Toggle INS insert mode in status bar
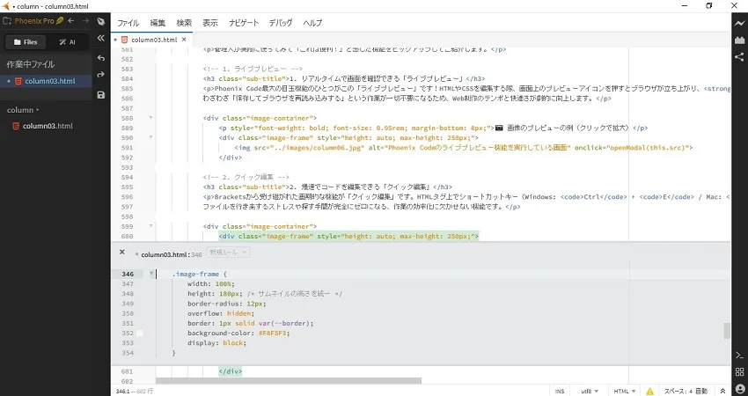This screenshot has height=396, width=748. pyautogui.click(x=560, y=392)
